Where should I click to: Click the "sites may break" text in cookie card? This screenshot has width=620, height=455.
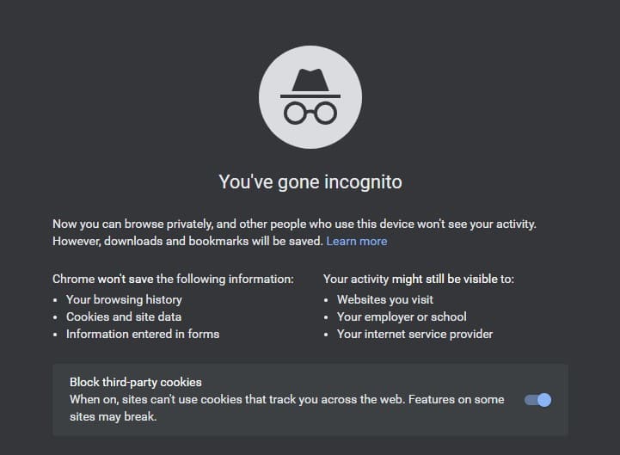[x=112, y=417]
